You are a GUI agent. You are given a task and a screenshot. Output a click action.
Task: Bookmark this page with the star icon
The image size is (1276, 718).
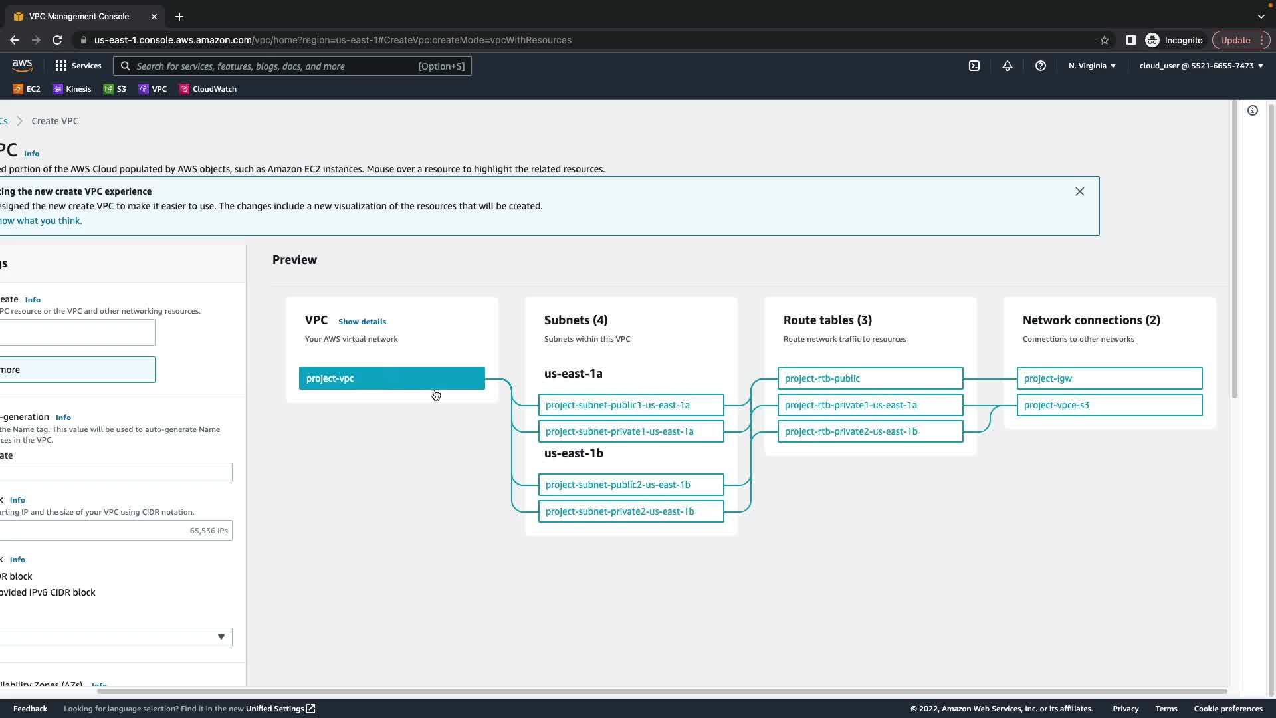(x=1105, y=40)
